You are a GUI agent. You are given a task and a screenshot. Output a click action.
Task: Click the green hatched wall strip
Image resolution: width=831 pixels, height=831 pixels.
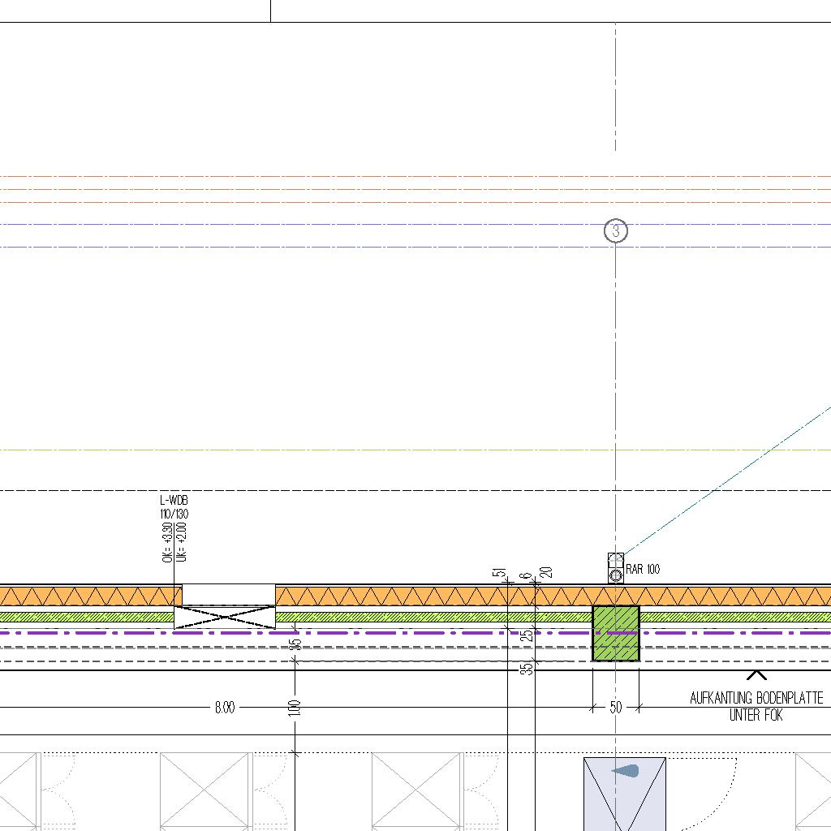pyautogui.click(x=406, y=617)
